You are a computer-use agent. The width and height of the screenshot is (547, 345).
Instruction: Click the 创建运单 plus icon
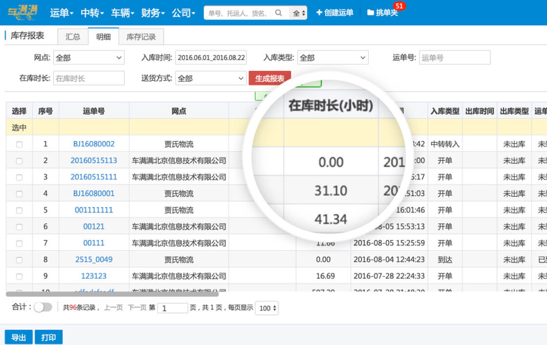319,13
